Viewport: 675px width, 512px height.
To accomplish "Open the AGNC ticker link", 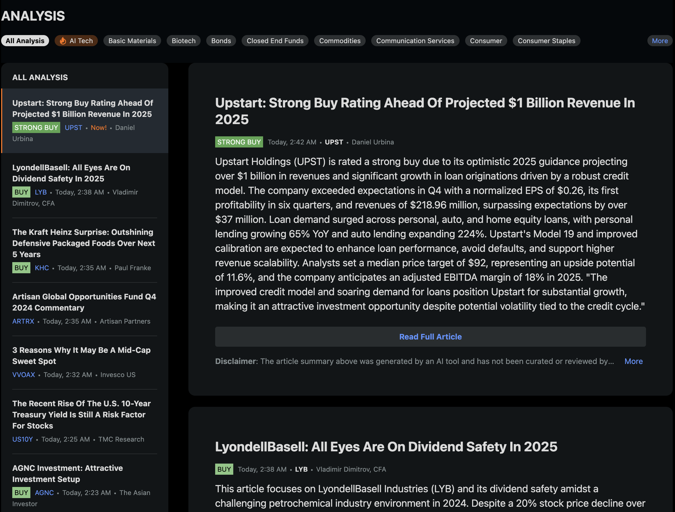I will click(x=44, y=493).
